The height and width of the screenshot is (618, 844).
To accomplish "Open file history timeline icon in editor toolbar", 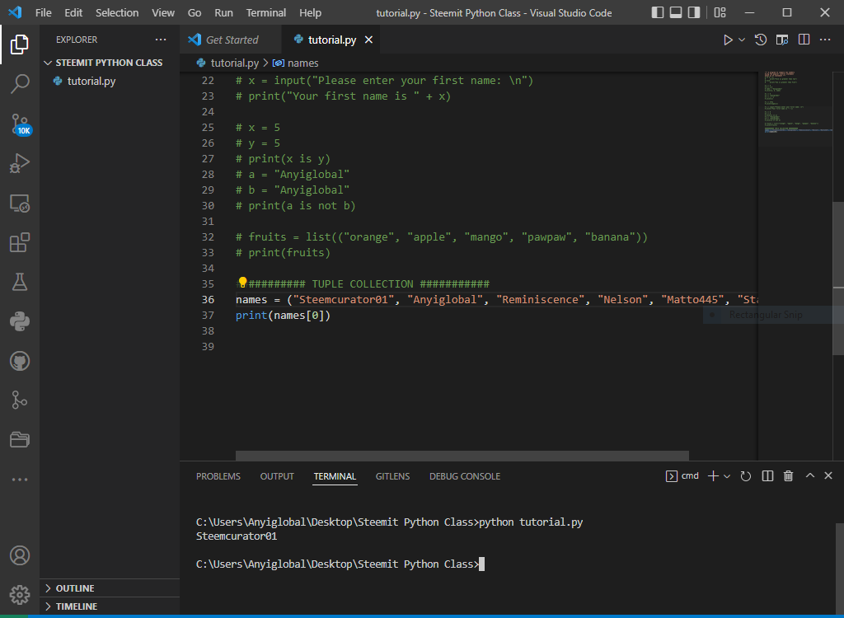I will [x=761, y=40].
